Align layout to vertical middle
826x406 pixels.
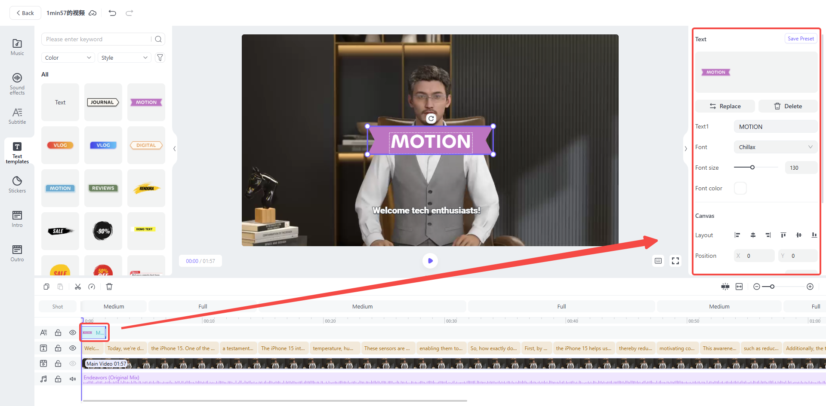(x=799, y=235)
